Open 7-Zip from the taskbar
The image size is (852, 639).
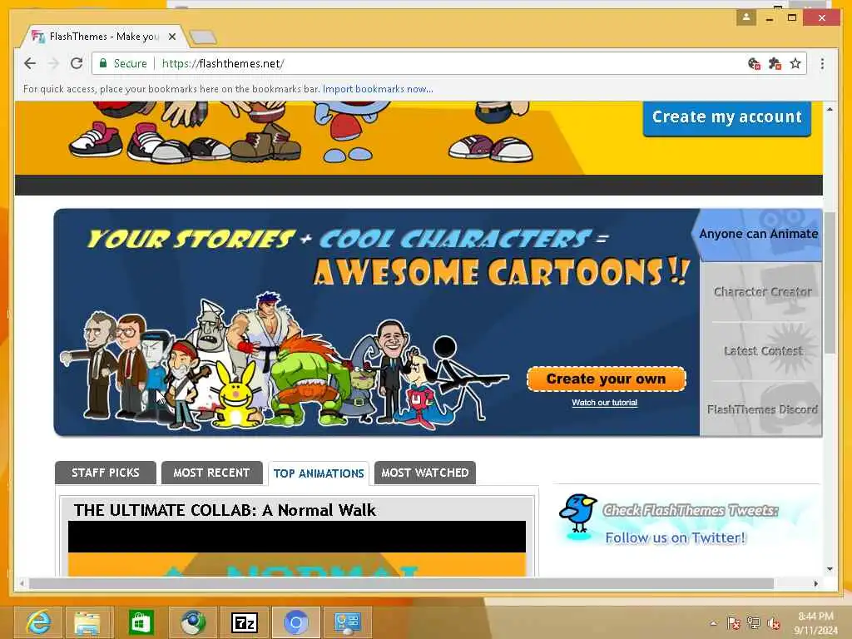245,622
